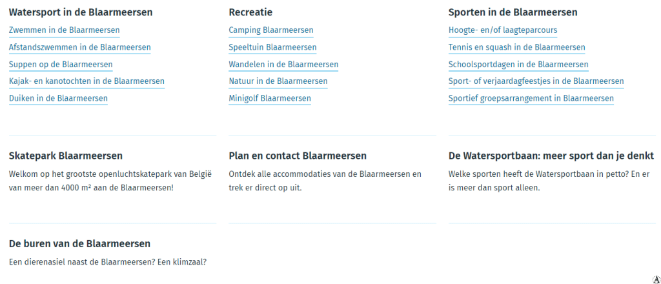The width and height of the screenshot is (661, 284).
Task: Visit 'Speeltuin Blaarmeersen' page
Action: [272, 47]
